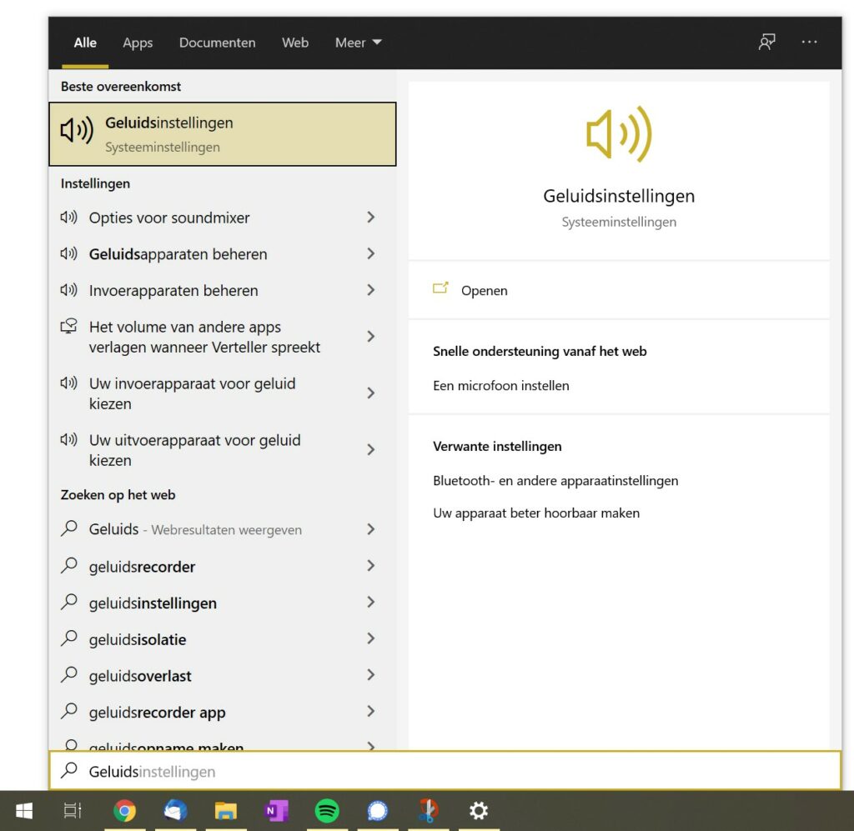Open Thunderbird mail from the taskbar
Screen dimensions: 854x831
point(175,811)
